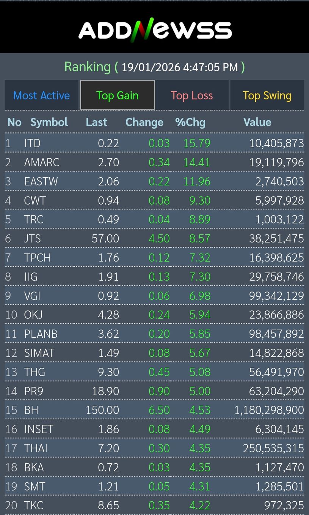Image resolution: width=309 pixels, height=515 pixels.
Task: Open the TKC stock symbol
Action: (x=34, y=506)
